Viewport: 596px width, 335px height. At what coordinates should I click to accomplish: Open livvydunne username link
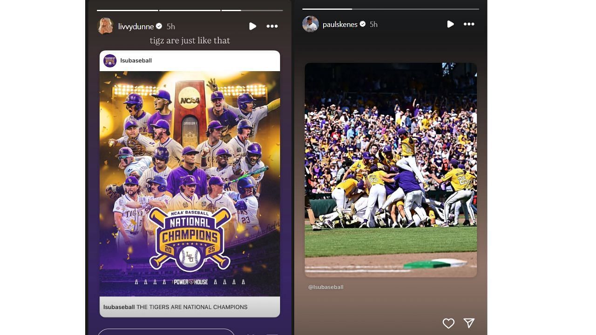tap(135, 27)
